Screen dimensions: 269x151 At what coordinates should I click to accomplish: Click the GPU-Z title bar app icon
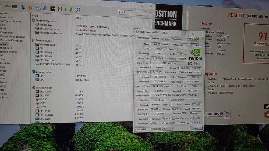pyautogui.click(x=137, y=32)
